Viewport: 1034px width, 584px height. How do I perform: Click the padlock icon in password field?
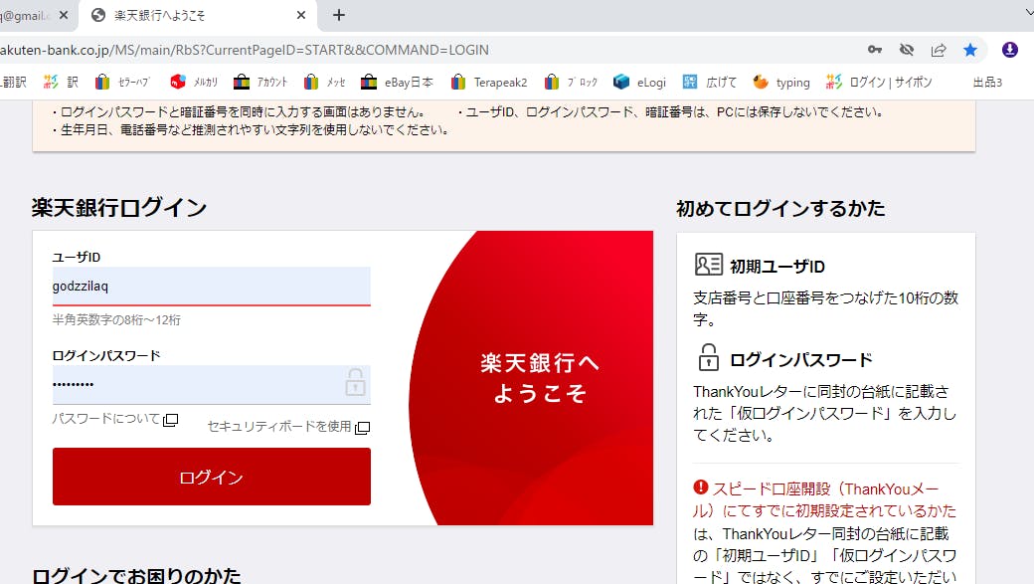(355, 383)
